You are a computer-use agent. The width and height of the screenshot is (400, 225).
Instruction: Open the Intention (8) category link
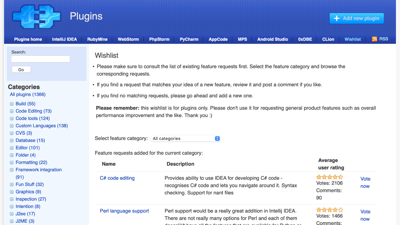pyautogui.click(x=28, y=207)
